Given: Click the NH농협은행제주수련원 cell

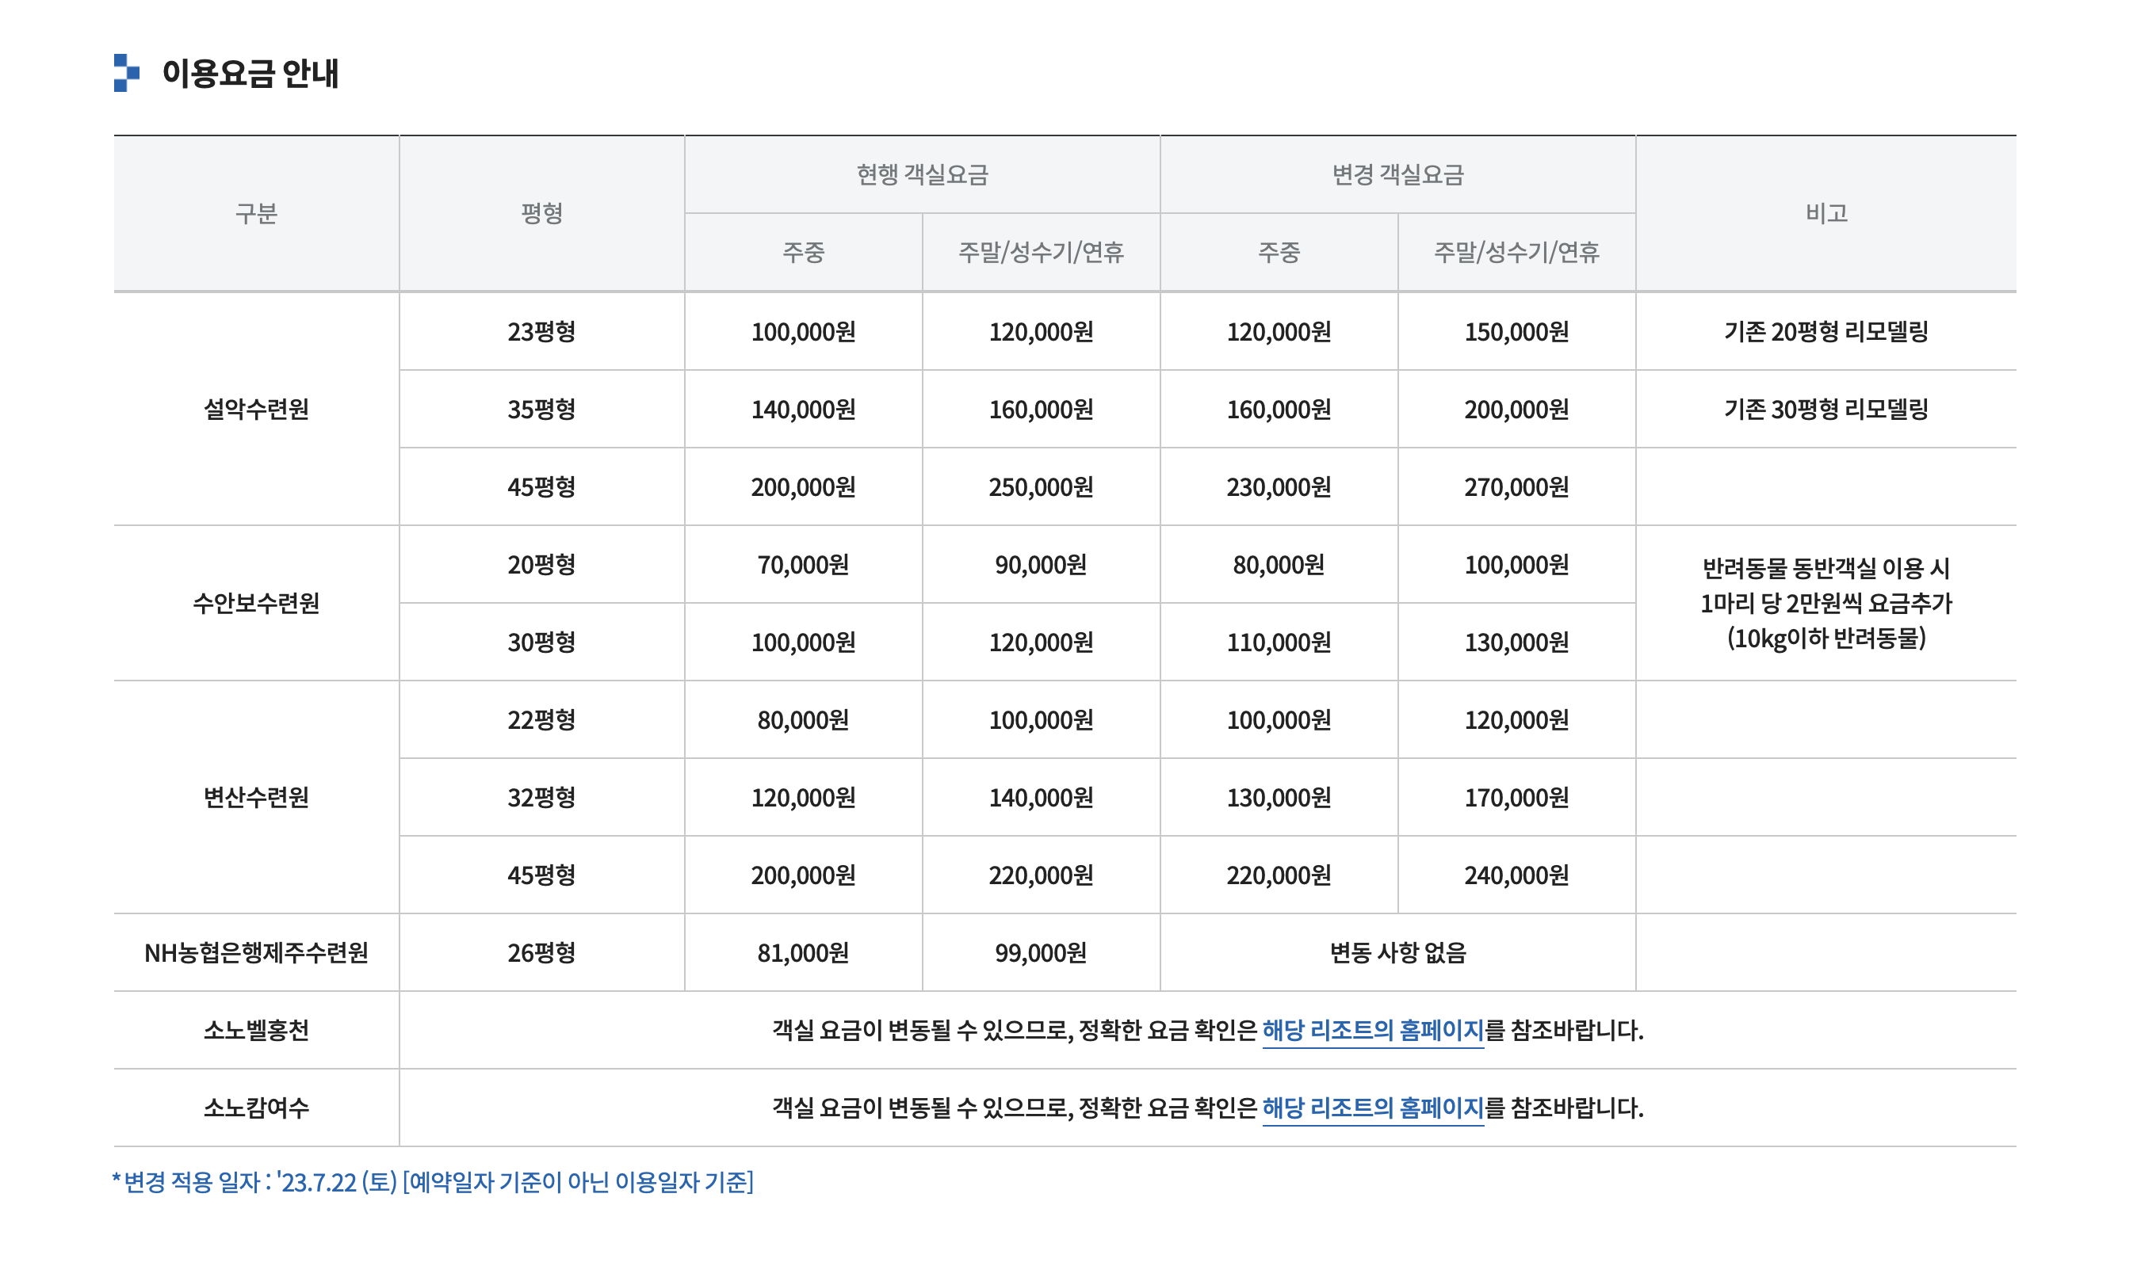Looking at the screenshot, I should click(x=256, y=953).
